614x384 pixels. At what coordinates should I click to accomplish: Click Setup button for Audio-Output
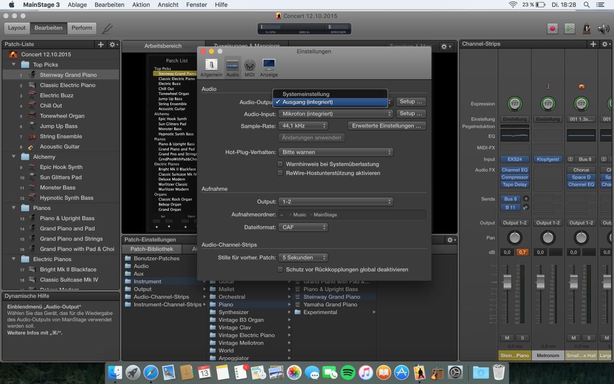pos(411,102)
